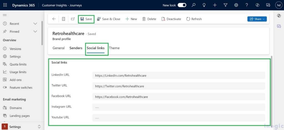Image resolution: width=284 pixels, height=130 pixels.
Task: Go back using the back arrow
Action: tap(54, 19)
